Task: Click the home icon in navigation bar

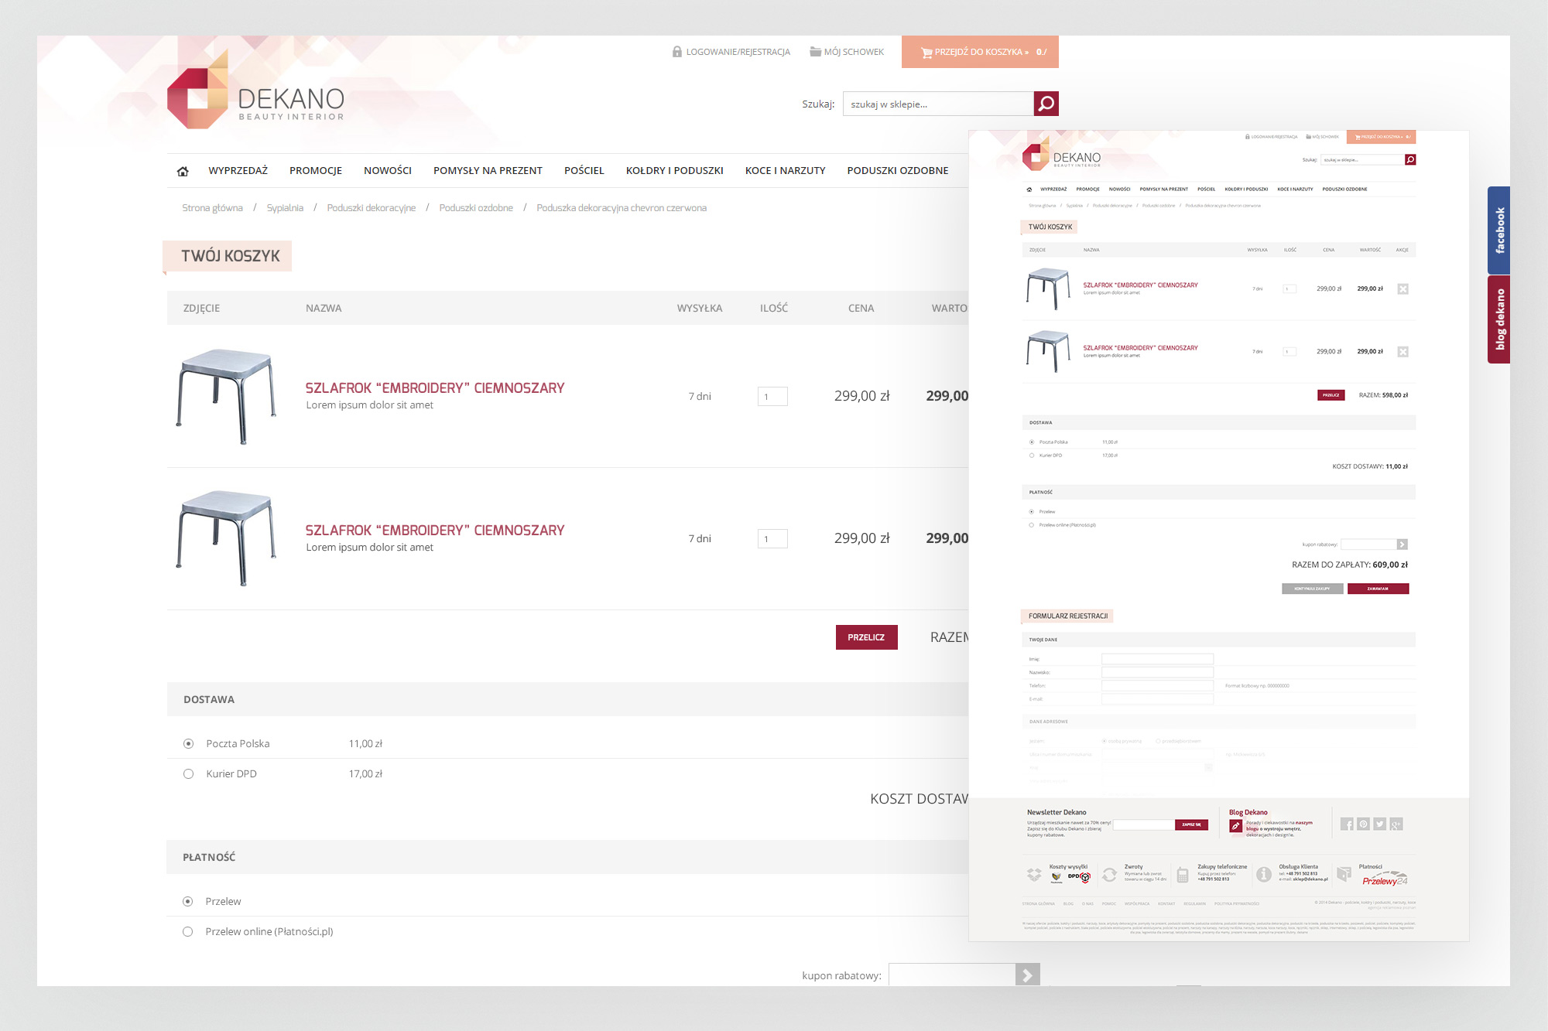Action: coord(183,171)
